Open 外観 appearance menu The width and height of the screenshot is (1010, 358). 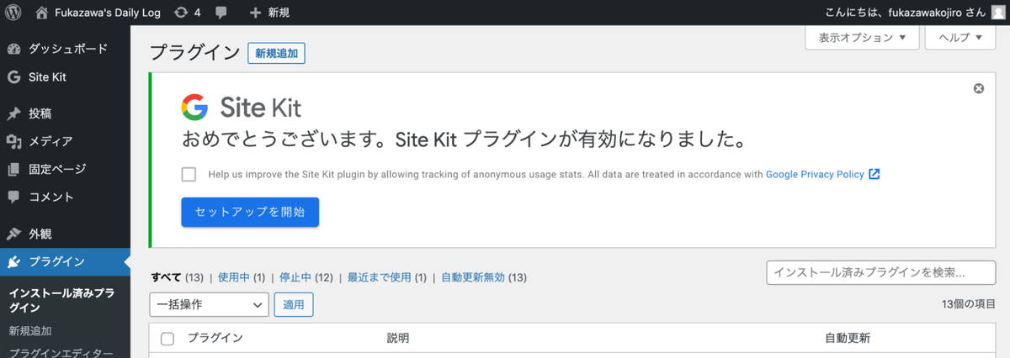40,234
